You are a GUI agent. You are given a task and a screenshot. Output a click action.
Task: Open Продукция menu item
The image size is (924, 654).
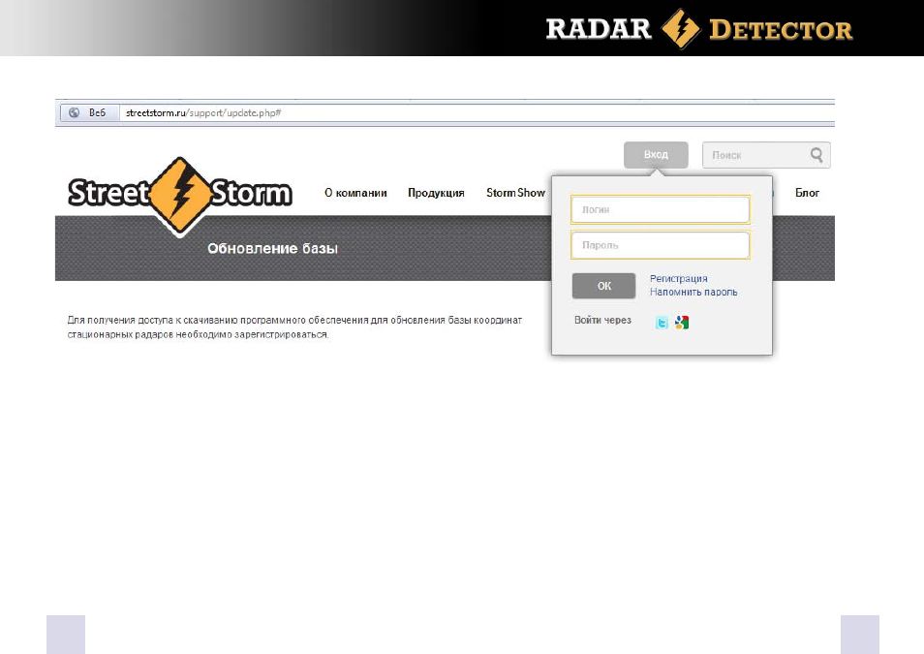tap(436, 193)
